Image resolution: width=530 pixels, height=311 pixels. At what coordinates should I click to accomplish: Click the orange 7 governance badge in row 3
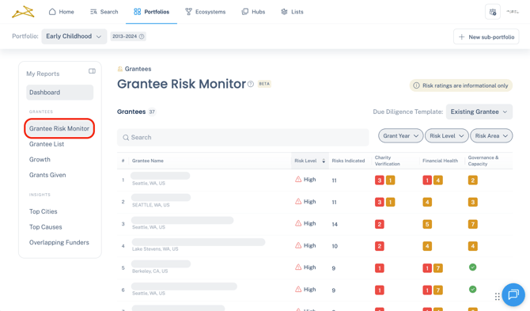[x=472, y=224]
